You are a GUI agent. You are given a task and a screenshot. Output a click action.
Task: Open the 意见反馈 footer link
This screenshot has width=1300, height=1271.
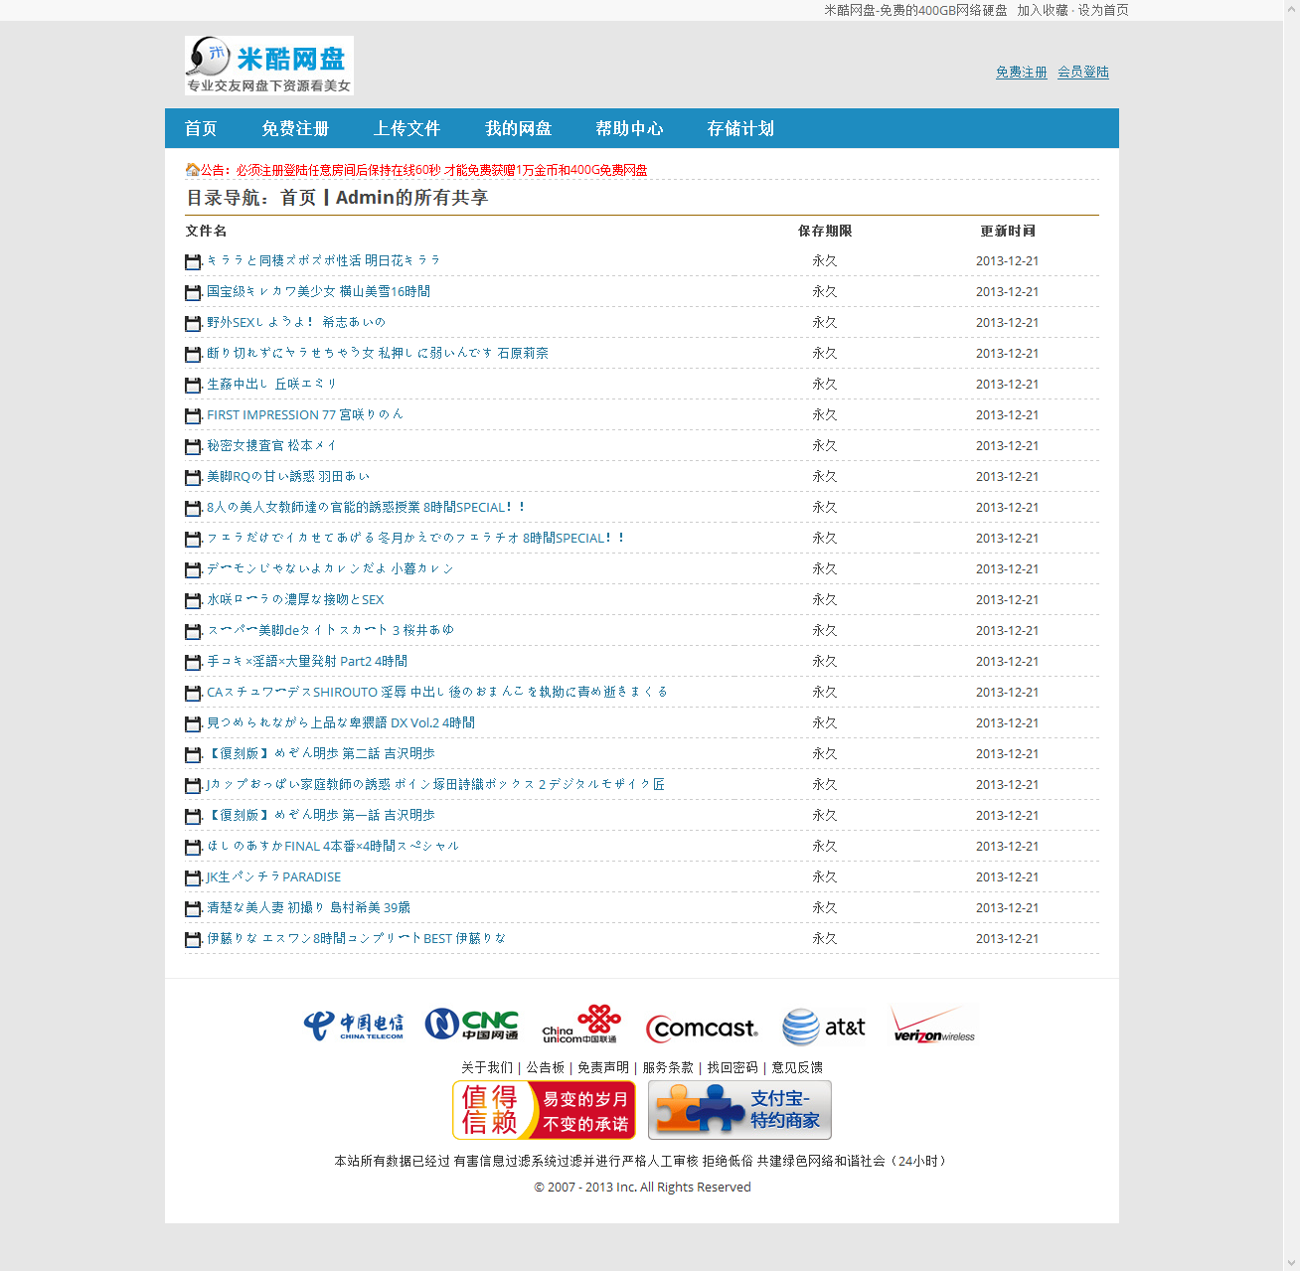(x=797, y=1067)
